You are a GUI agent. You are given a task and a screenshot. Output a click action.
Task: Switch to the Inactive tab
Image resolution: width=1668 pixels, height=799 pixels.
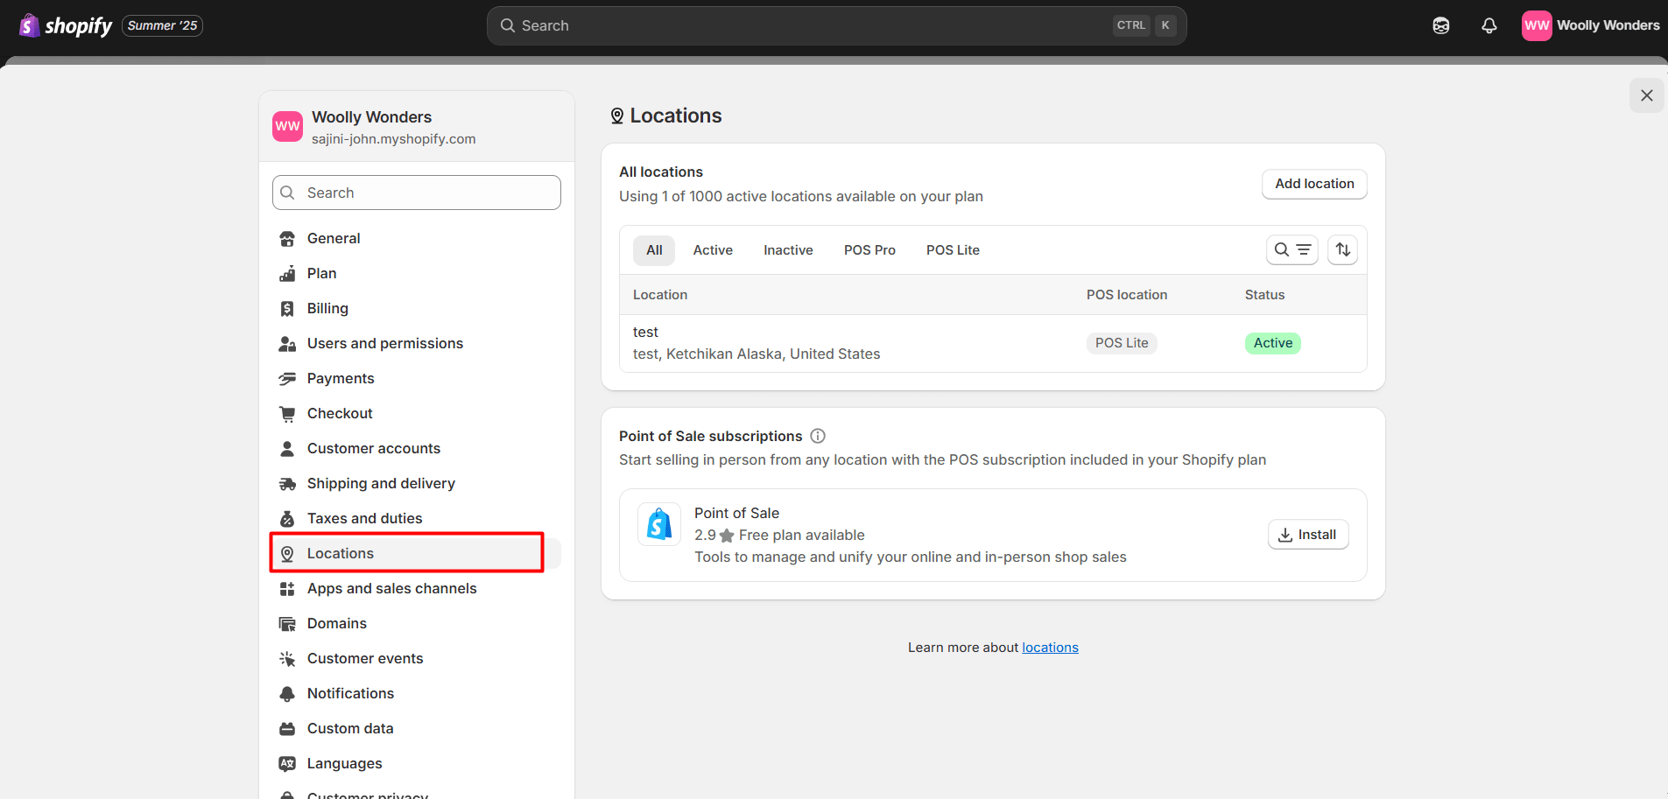click(x=788, y=250)
